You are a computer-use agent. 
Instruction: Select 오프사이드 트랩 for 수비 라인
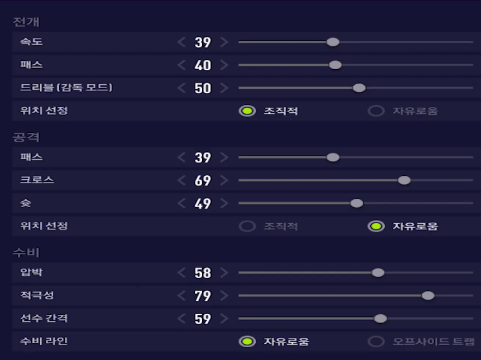[x=376, y=342]
